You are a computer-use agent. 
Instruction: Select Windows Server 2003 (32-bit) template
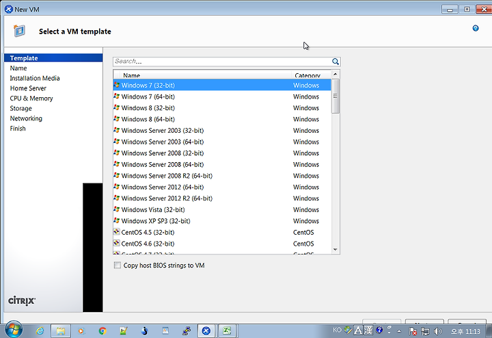coord(222,131)
